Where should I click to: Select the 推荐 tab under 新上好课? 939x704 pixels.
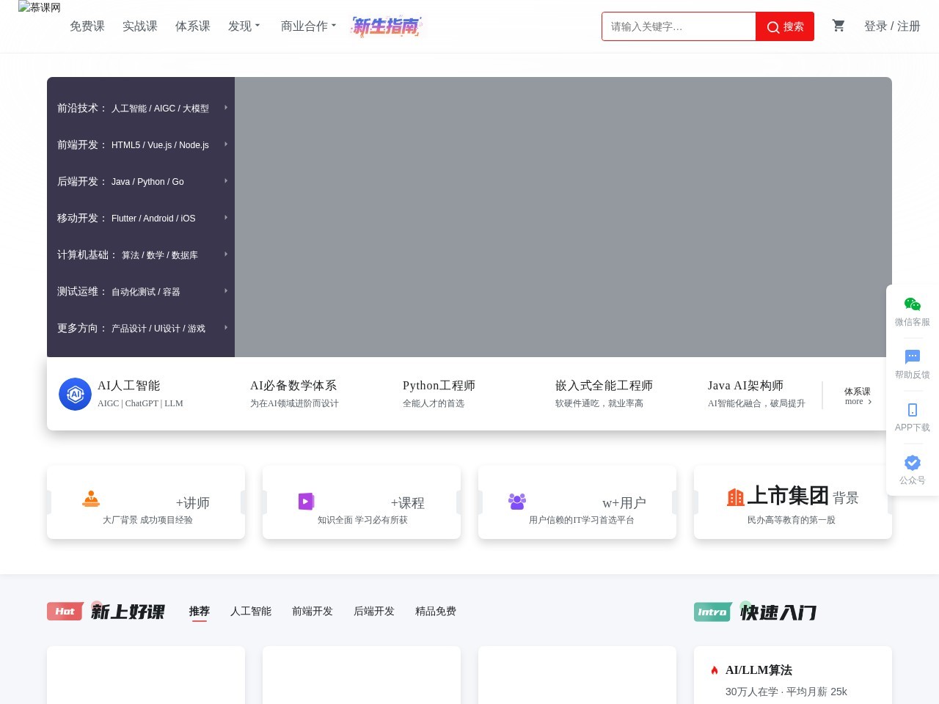(x=199, y=612)
